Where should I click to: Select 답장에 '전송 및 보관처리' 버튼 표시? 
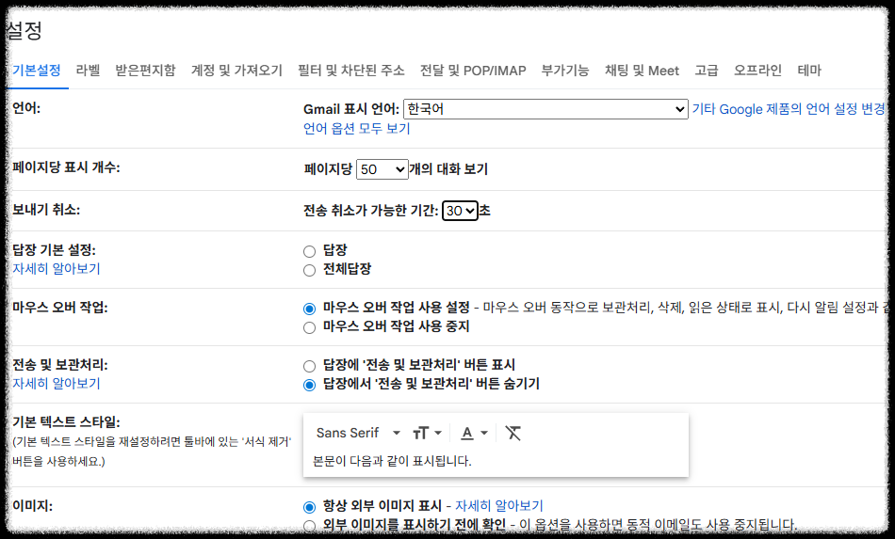tap(309, 366)
